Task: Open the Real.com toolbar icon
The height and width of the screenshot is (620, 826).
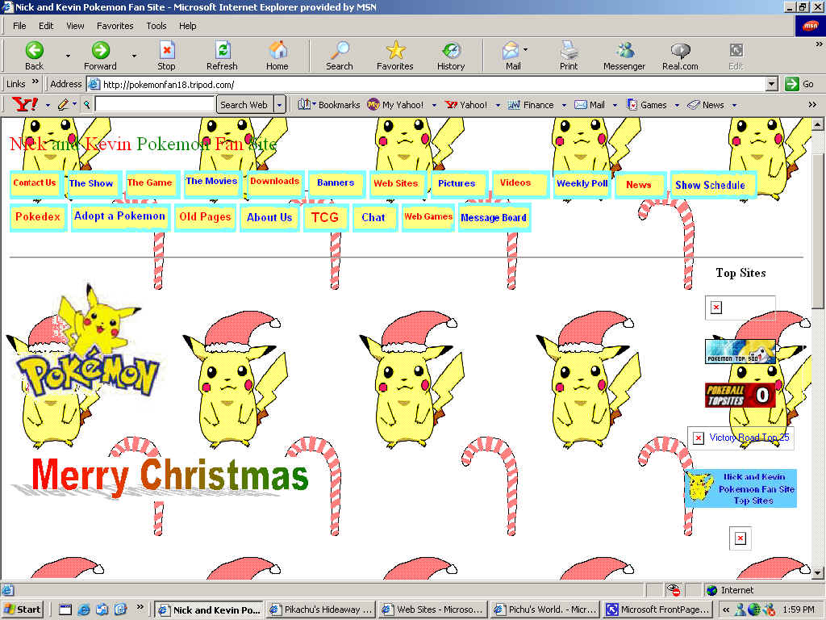Action: [680, 51]
